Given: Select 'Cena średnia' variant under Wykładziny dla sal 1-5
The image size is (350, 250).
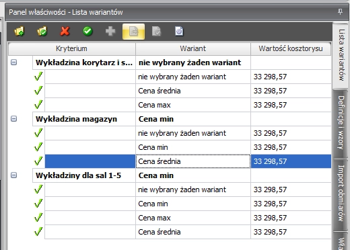Looking at the screenshot, I should [193, 232].
